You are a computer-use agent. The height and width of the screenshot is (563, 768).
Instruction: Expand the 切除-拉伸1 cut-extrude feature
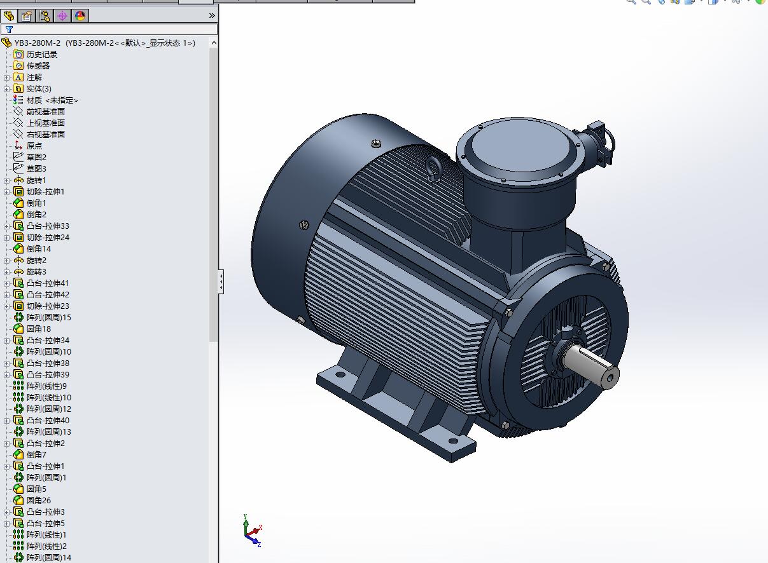tap(7, 192)
